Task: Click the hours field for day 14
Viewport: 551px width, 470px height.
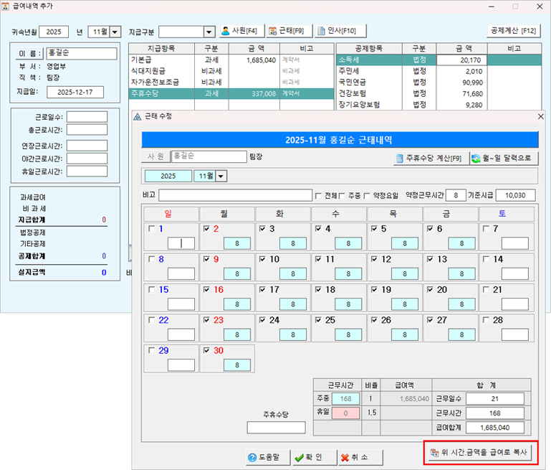Action: point(514,273)
